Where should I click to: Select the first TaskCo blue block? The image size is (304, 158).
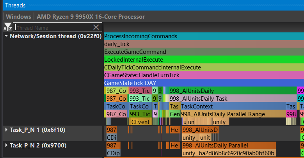point(117,106)
